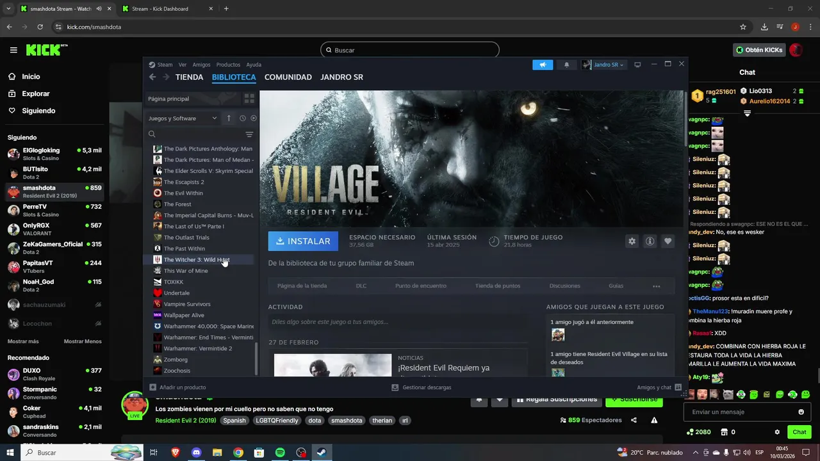Click Kick search field Buscar
This screenshot has height=461, width=820.
click(x=410, y=50)
